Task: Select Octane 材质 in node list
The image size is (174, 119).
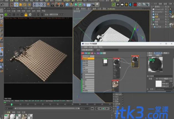Action: [88, 56]
